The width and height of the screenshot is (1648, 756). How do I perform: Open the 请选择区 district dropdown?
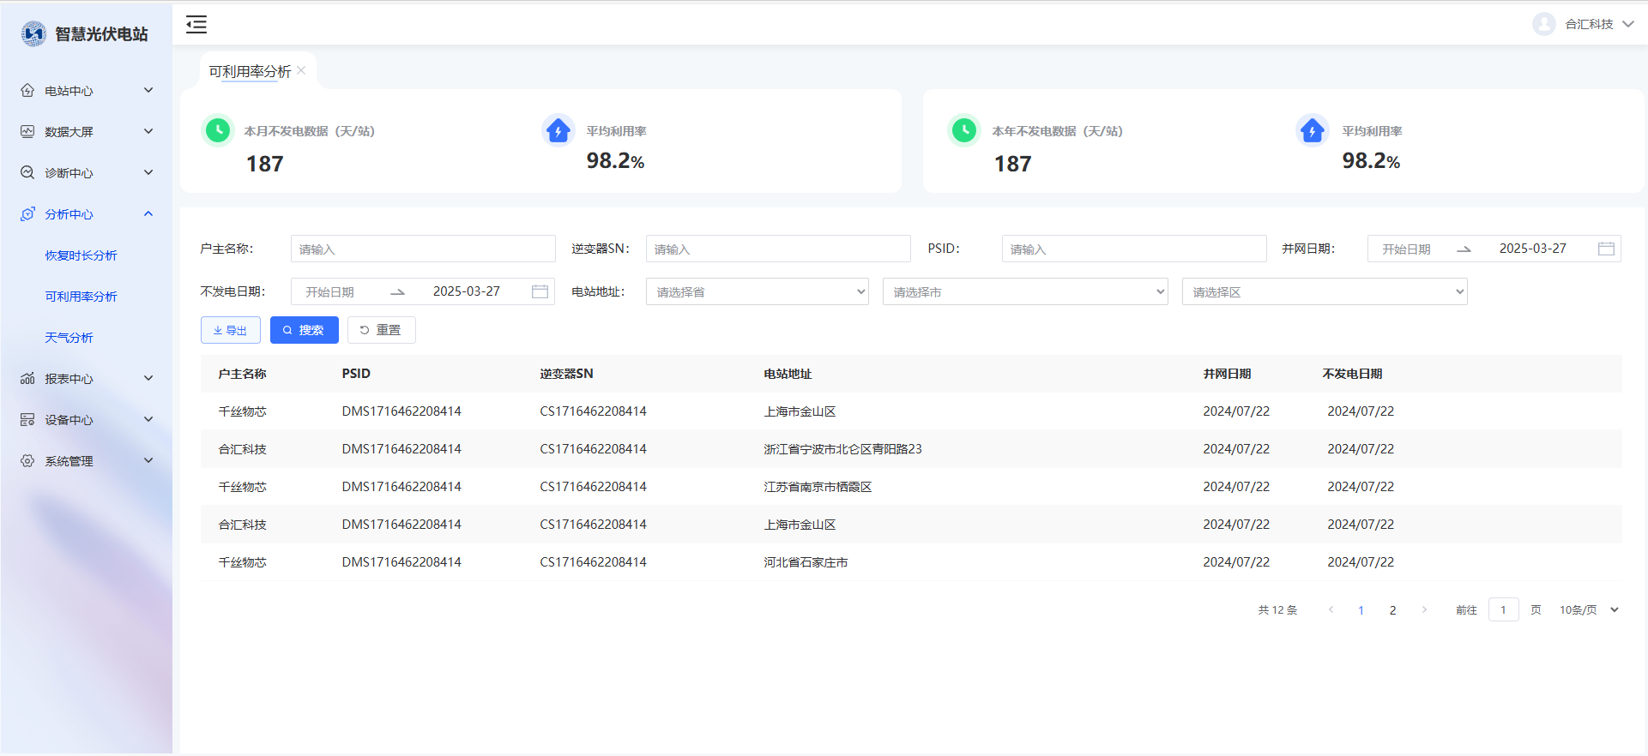click(1324, 291)
